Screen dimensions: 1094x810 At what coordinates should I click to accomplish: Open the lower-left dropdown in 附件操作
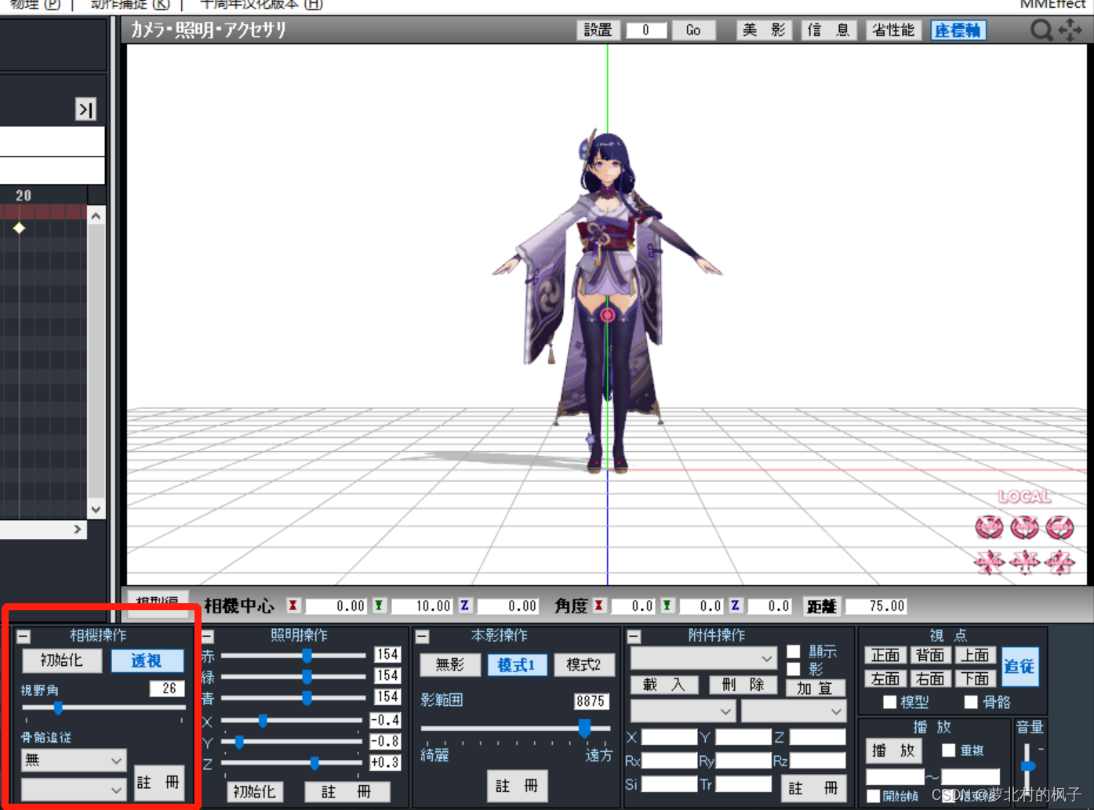pyautogui.click(x=683, y=711)
